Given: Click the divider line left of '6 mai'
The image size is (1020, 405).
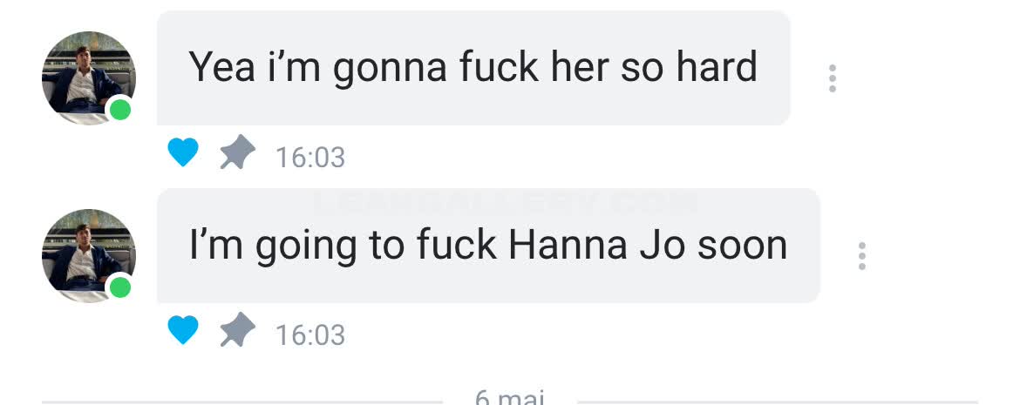Looking at the screenshot, I should pos(242,402).
